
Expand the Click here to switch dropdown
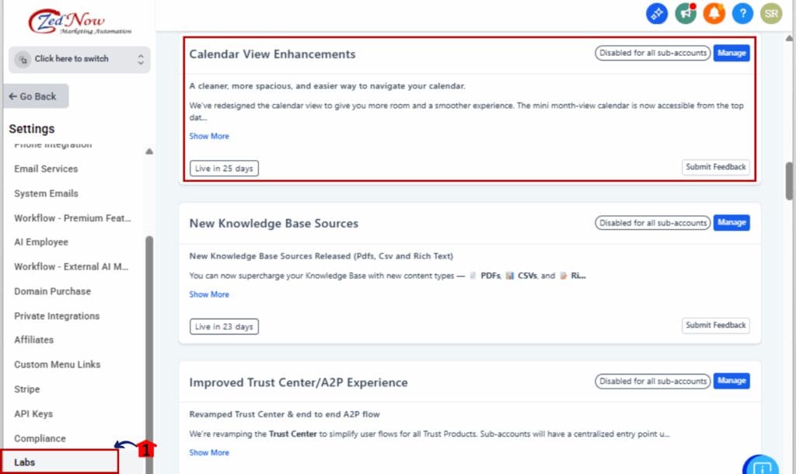79,58
